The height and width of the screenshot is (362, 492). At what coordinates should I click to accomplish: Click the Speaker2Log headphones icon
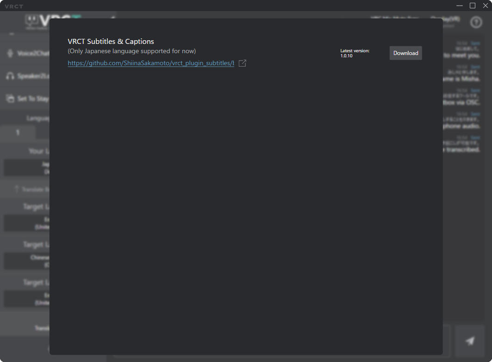(x=10, y=76)
